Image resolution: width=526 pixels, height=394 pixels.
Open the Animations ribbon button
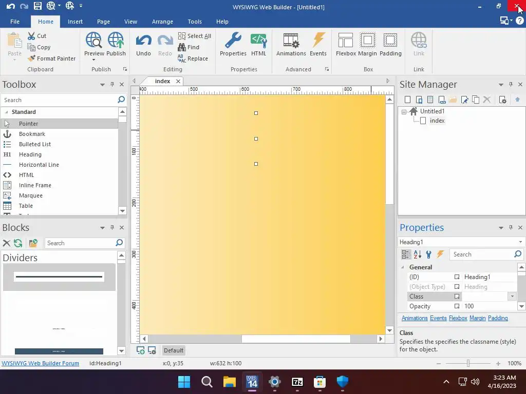tap(291, 44)
